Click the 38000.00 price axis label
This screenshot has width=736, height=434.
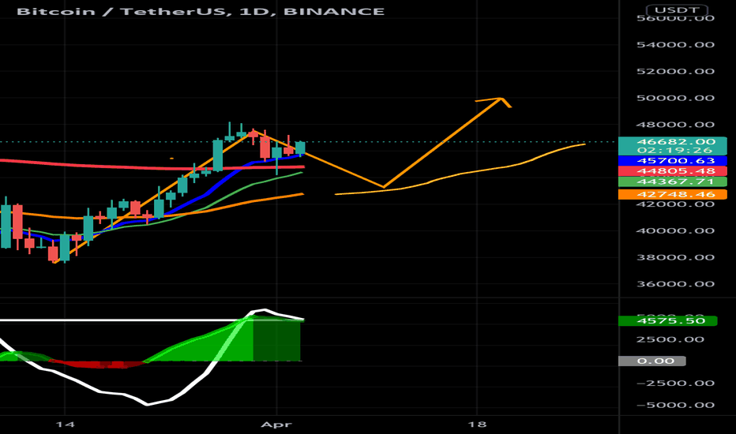pos(675,257)
